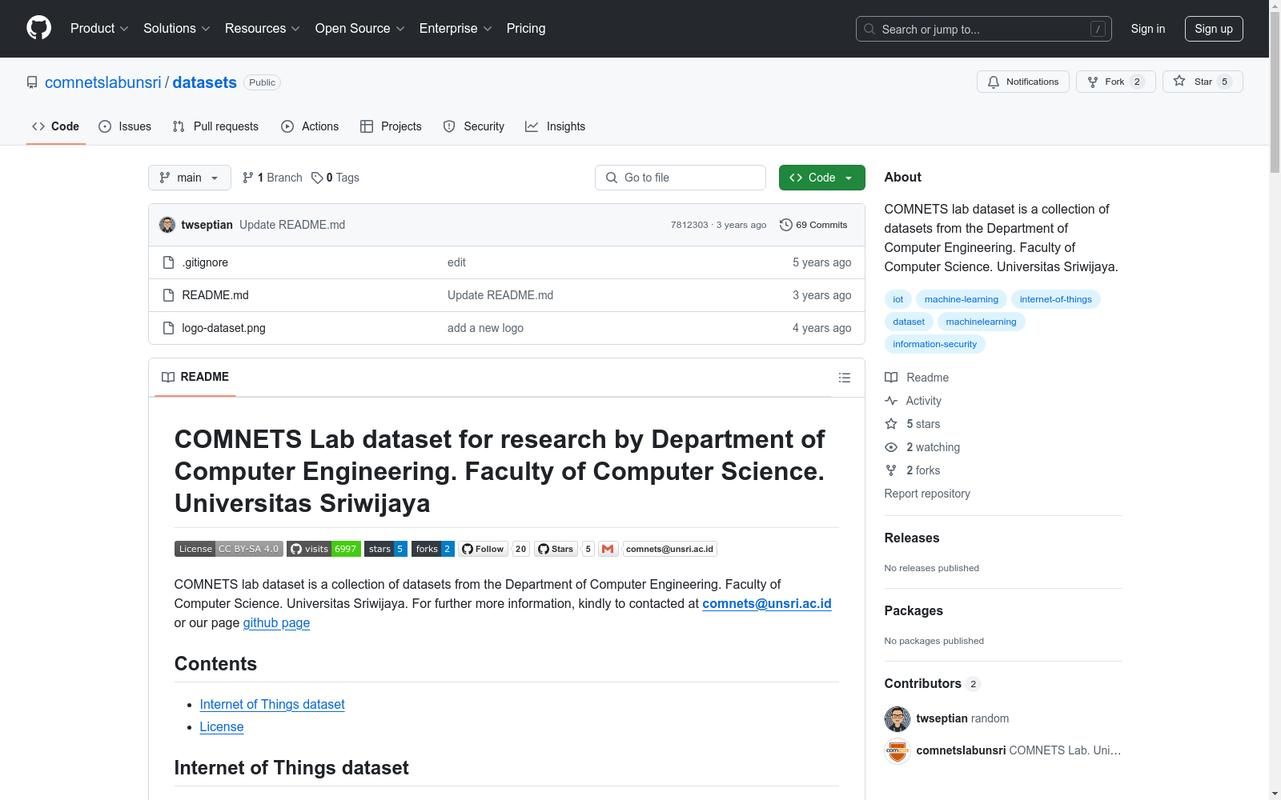The height and width of the screenshot is (800, 1281).
Task: Switch to the Projects tab
Action: 391,126
